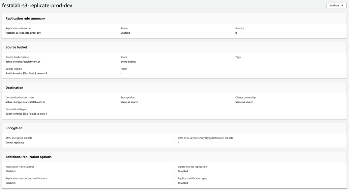Viewport: 349px width, 190px height.
Task: Click the Object ownership Same as source value
Action: (244, 102)
